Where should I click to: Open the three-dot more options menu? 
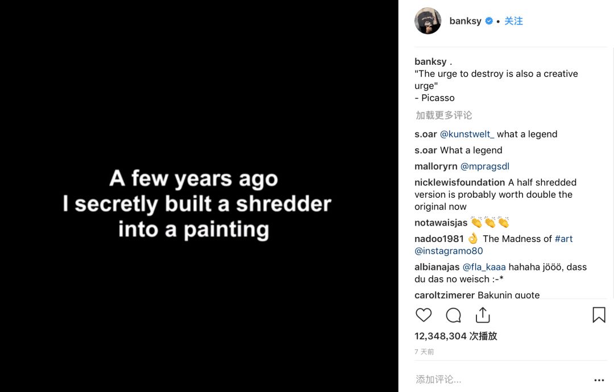click(x=599, y=380)
